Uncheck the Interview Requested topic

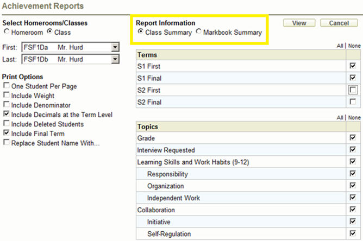tap(353, 150)
